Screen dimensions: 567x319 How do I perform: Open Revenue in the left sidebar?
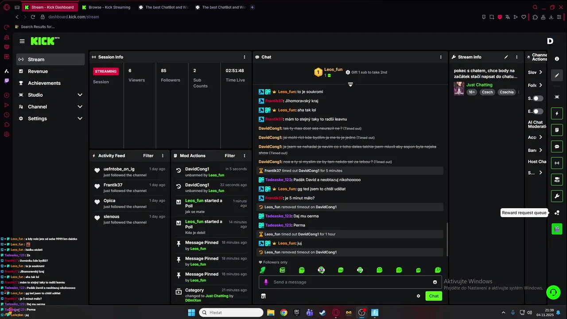click(50, 71)
